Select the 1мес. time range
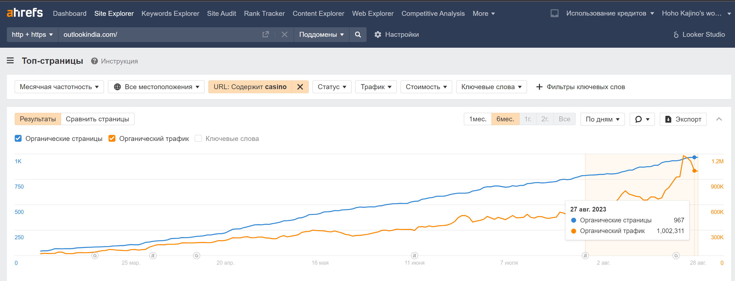This screenshot has height=281, width=735. pyautogui.click(x=477, y=119)
